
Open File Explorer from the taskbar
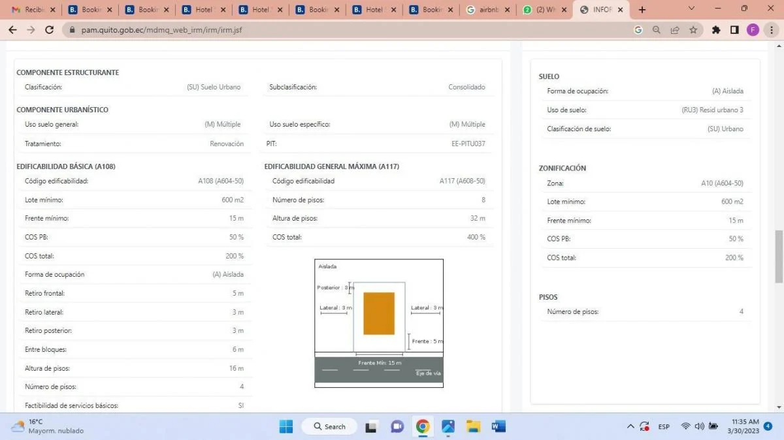point(474,426)
